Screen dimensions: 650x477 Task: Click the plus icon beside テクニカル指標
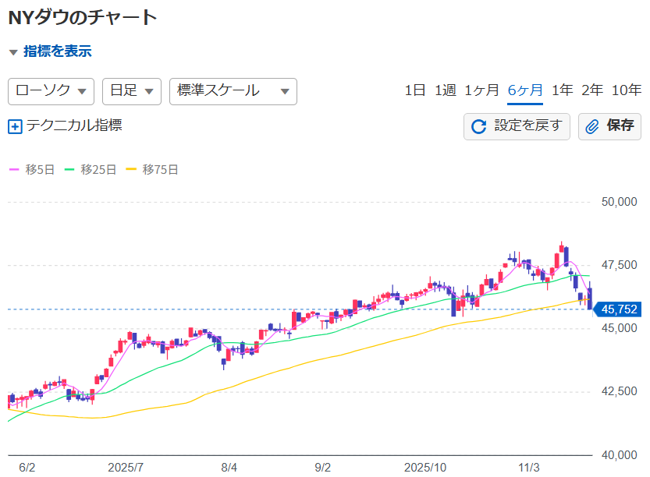[15, 126]
